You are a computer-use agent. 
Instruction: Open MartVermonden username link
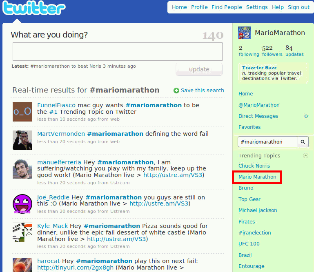pos(61,134)
